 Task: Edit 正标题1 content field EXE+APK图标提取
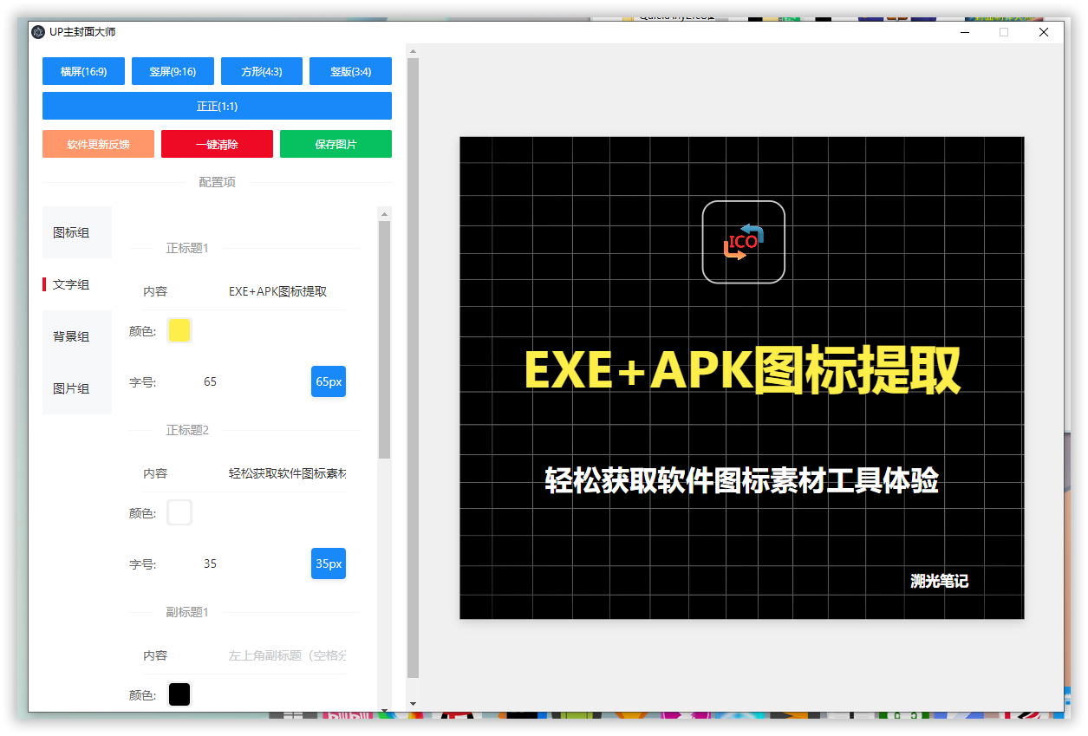coord(287,291)
